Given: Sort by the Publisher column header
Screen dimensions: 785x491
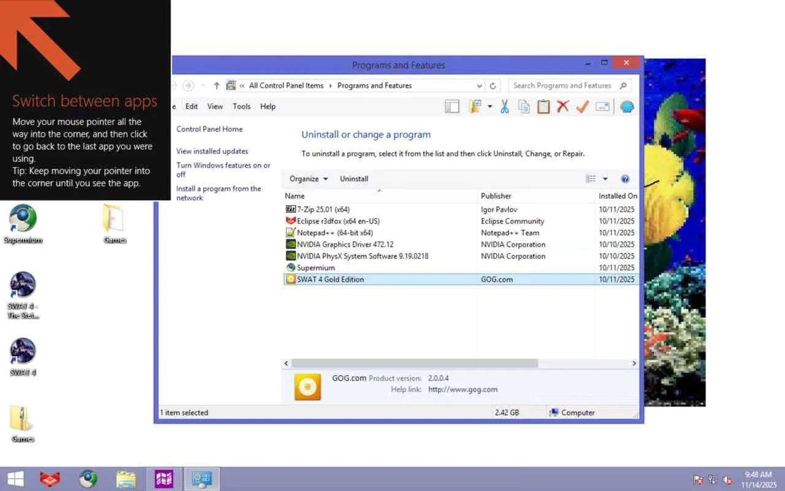Looking at the screenshot, I should pyautogui.click(x=536, y=196).
